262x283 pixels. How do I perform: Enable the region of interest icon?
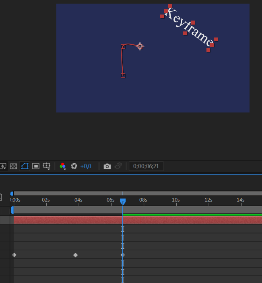coord(36,166)
